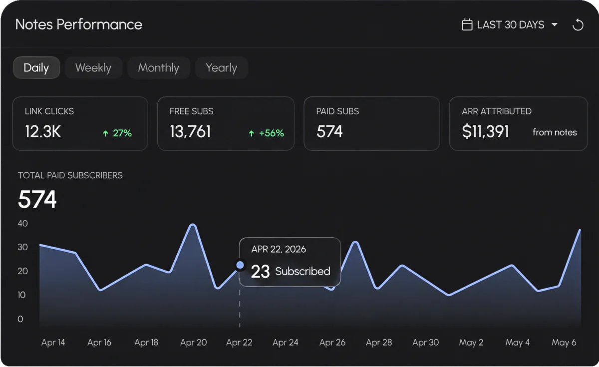Click the May 6 axis label

pyautogui.click(x=564, y=343)
